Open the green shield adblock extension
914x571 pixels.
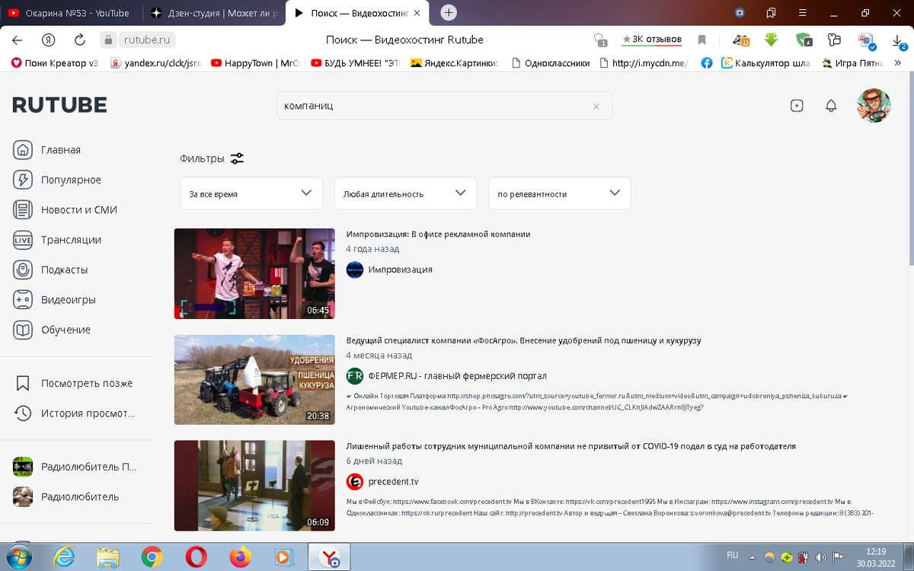(x=804, y=40)
